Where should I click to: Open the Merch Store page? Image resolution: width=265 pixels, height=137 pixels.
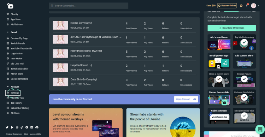coord(17,74)
